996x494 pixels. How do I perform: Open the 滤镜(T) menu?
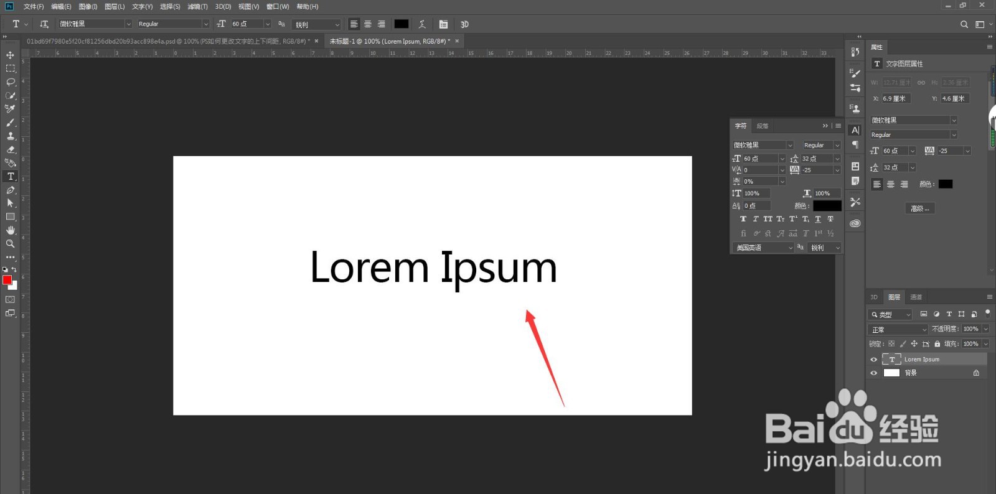(x=197, y=6)
